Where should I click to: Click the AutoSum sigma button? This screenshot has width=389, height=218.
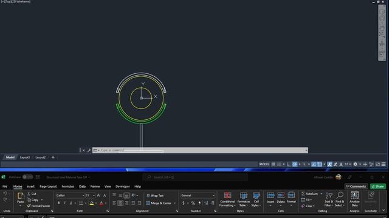(309, 194)
